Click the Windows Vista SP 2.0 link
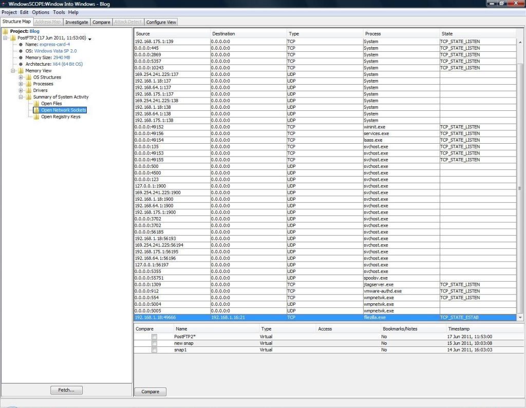 (x=55, y=51)
